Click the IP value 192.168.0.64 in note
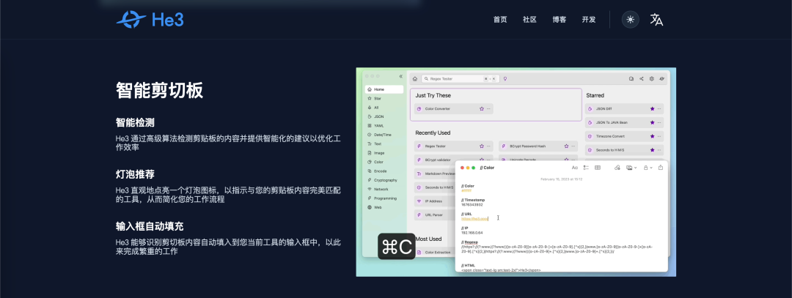Viewport: 792px width, 298px height. point(472,232)
